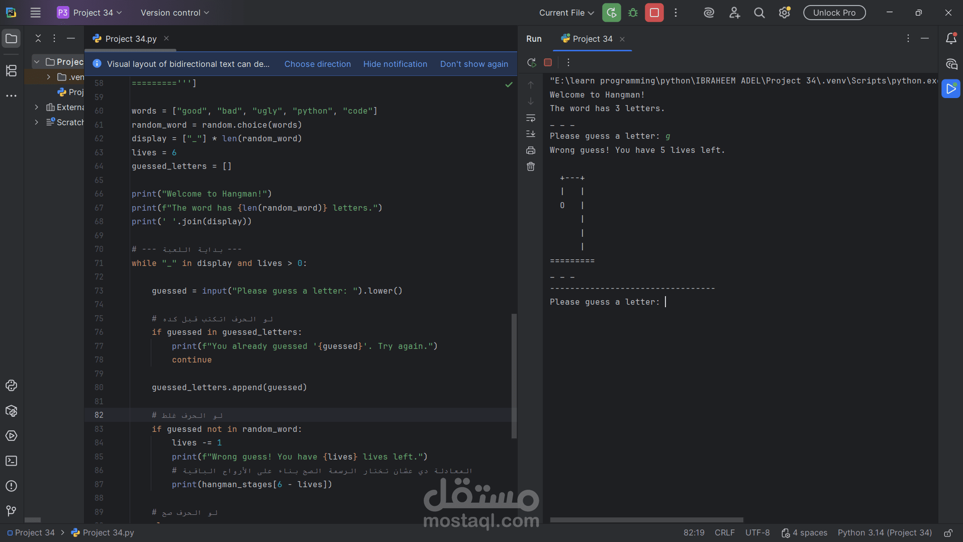Enable scroll to end in console output
The image size is (963, 542).
coord(531,134)
